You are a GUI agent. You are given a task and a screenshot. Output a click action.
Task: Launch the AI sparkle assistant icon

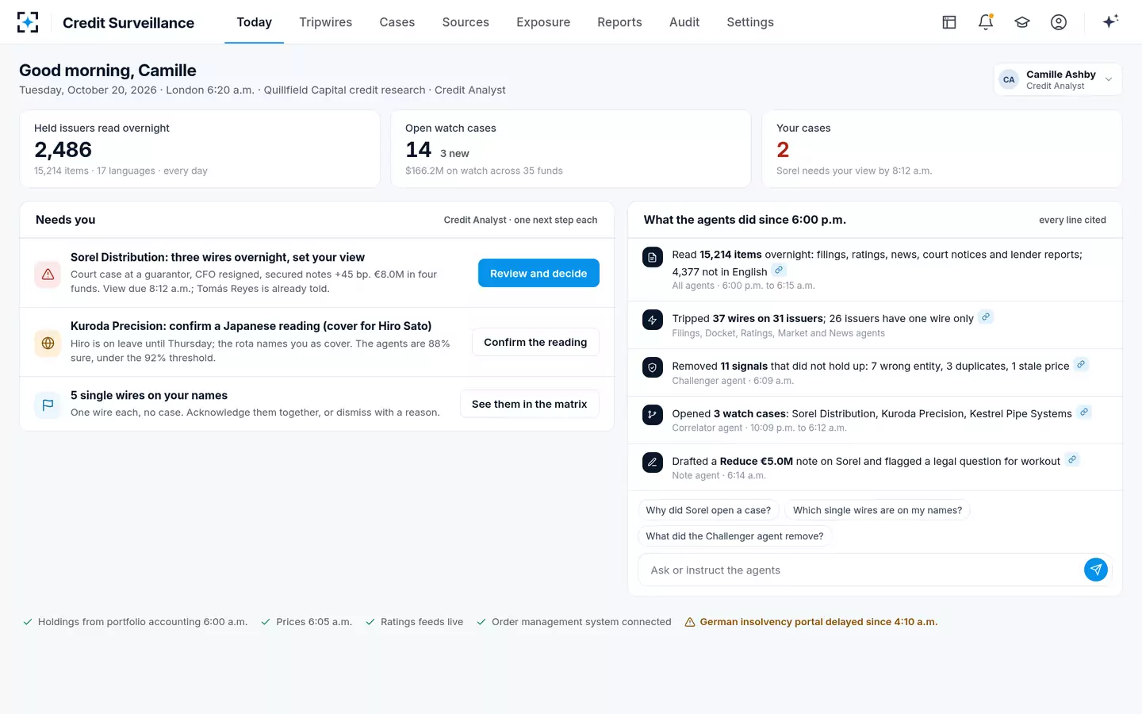pyautogui.click(x=1110, y=21)
